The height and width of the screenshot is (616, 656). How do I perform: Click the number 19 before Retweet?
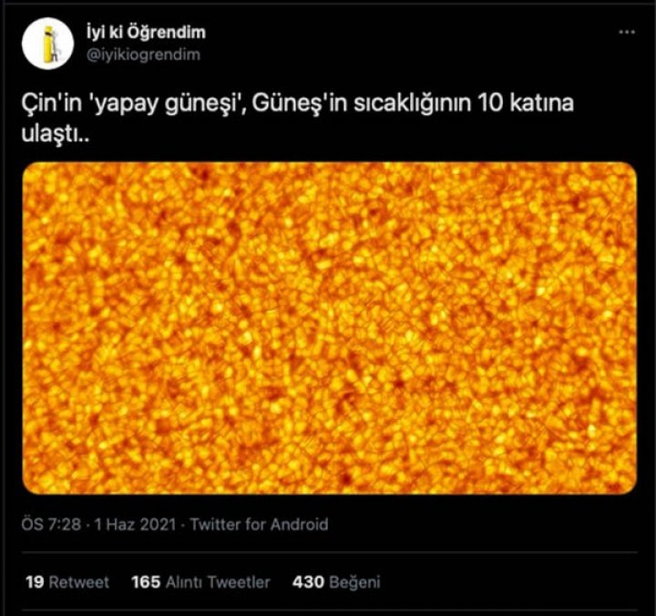35,582
